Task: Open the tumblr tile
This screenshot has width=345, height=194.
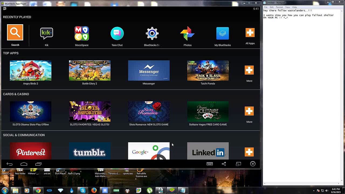Action: click(x=89, y=151)
